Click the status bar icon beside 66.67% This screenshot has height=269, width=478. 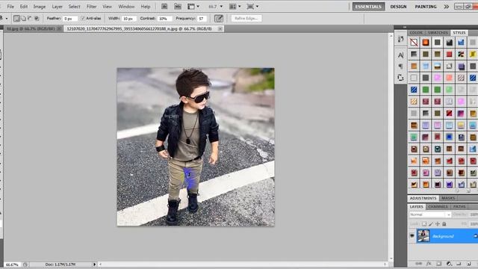tap(25, 265)
